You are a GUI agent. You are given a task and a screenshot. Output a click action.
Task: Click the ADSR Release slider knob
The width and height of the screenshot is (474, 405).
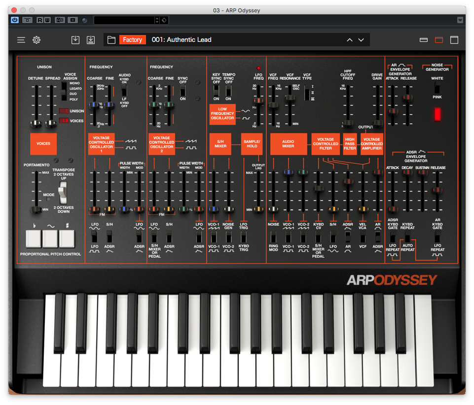point(437,190)
